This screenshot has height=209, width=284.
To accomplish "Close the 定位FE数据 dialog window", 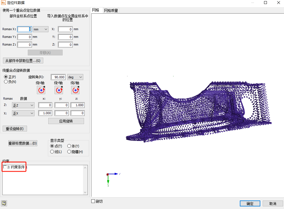I will pyautogui.click(x=279, y=3).
